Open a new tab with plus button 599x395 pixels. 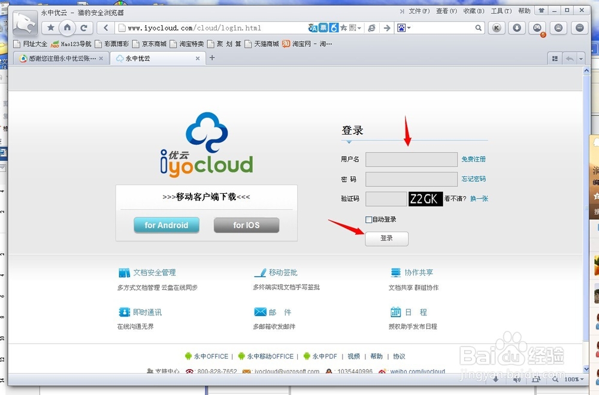pyautogui.click(x=212, y=57)
